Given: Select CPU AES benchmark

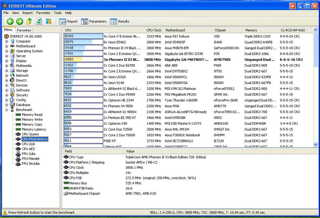Looking at the screenshot, I should (x=28, y=149).
